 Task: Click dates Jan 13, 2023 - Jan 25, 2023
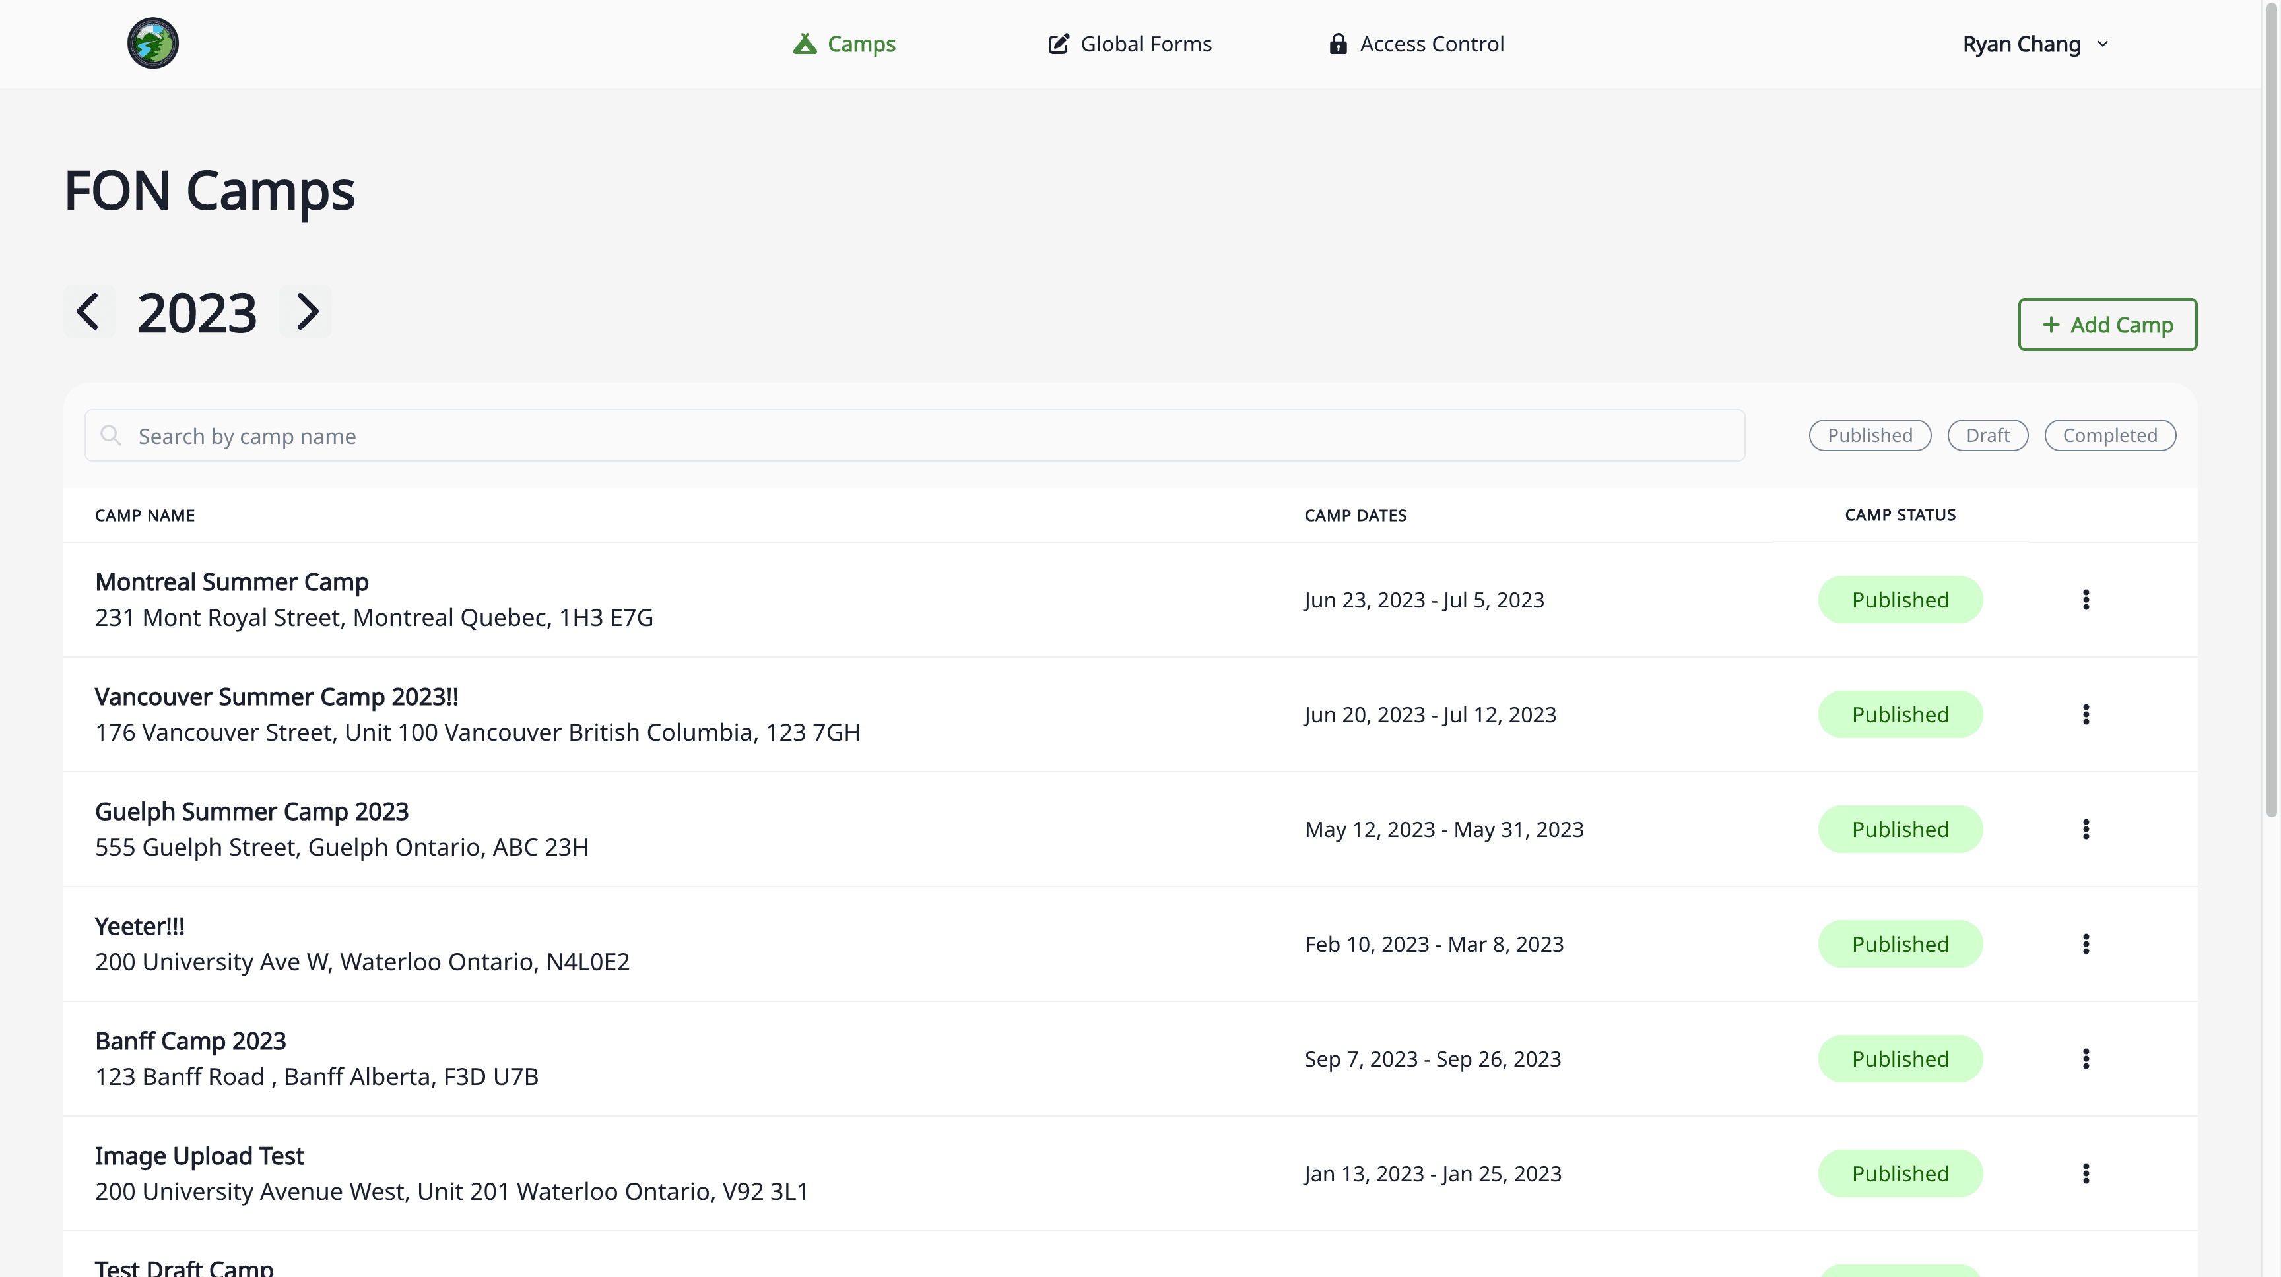[x=1433, y=1173]
